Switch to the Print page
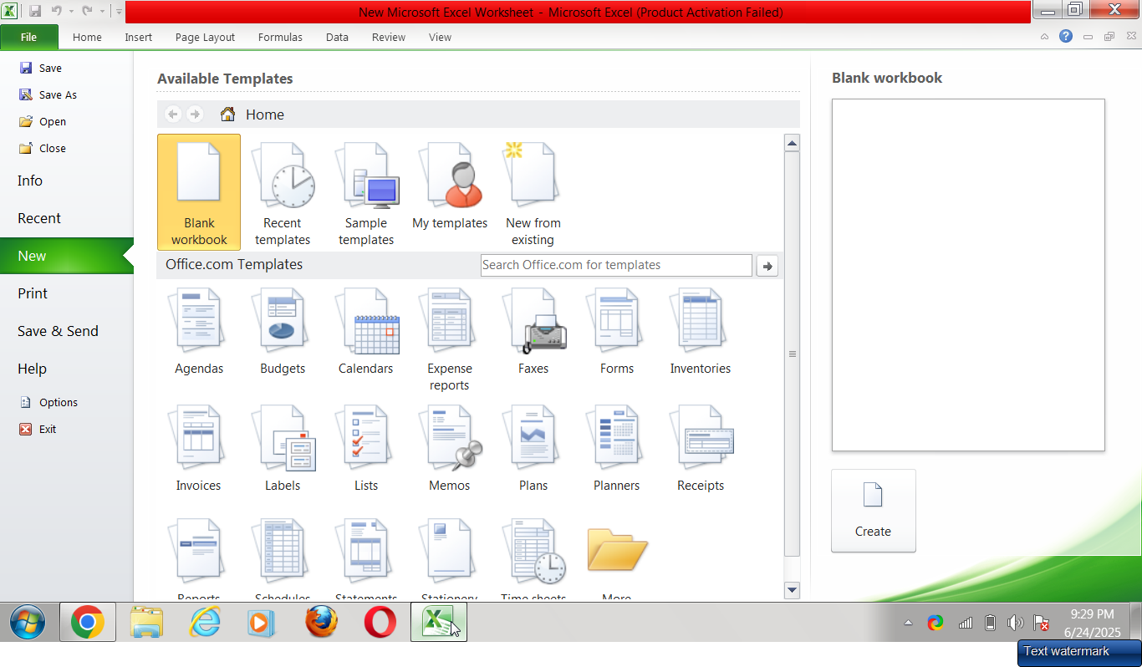 click(66, 293)
